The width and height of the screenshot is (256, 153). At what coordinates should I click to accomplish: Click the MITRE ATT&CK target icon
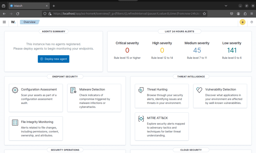pyautogui.click(x=141, y=119)
